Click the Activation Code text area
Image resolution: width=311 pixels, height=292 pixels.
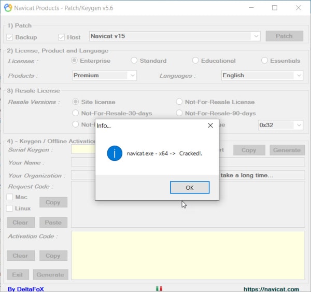tap(188, 256)
